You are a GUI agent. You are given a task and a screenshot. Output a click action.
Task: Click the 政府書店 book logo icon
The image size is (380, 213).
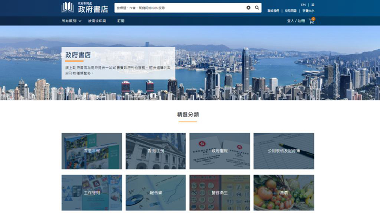coord(67,7)
